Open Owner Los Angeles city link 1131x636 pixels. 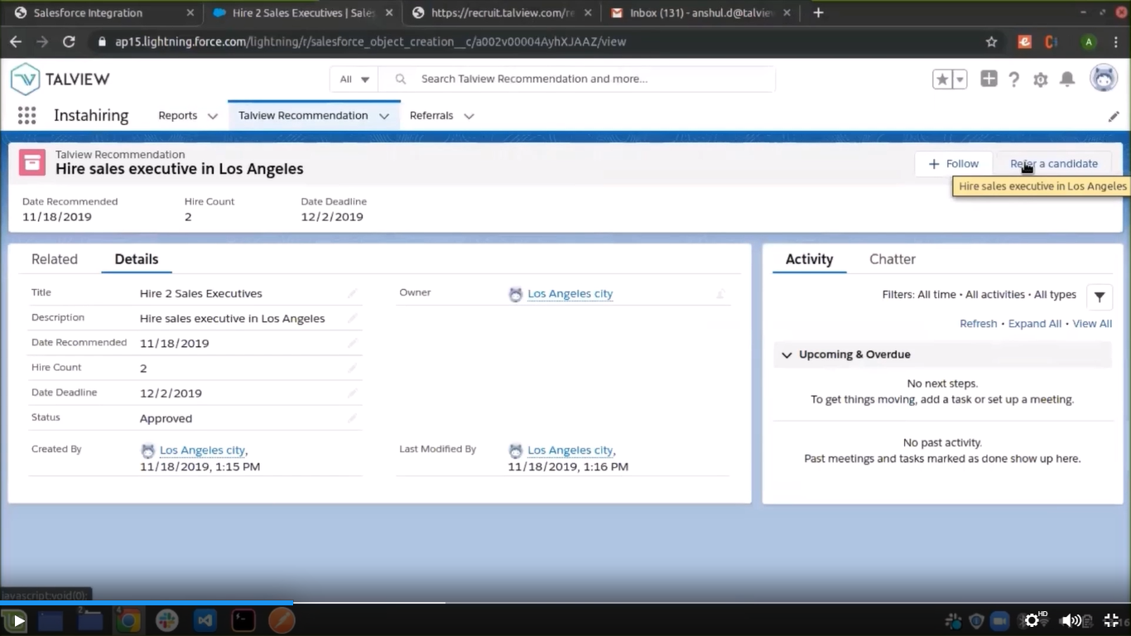tap(570, 293)
